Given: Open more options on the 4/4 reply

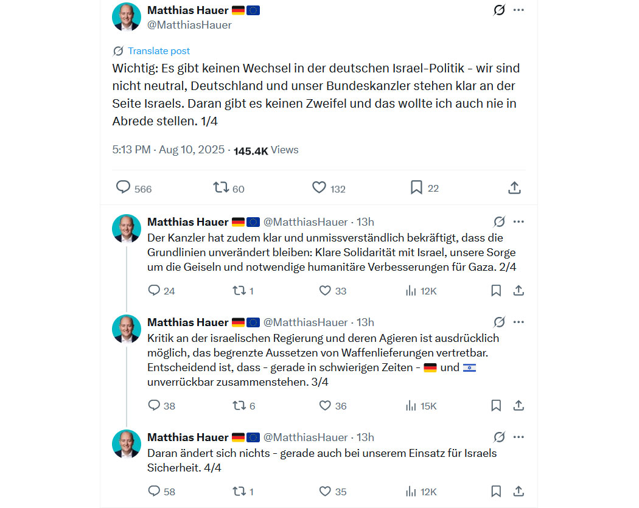Looking at the screenshot, I should (x=519, y=437).
